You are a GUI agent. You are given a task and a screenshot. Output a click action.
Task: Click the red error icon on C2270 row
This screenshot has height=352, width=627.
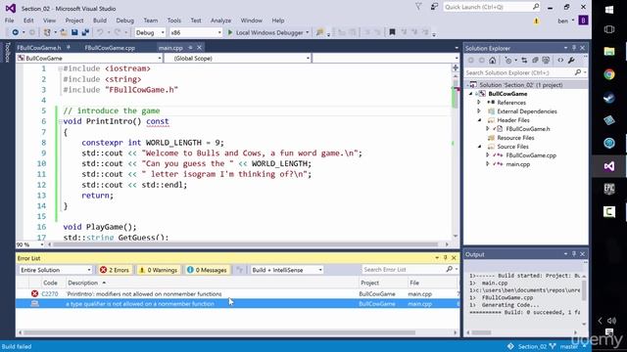click(35, 293)
